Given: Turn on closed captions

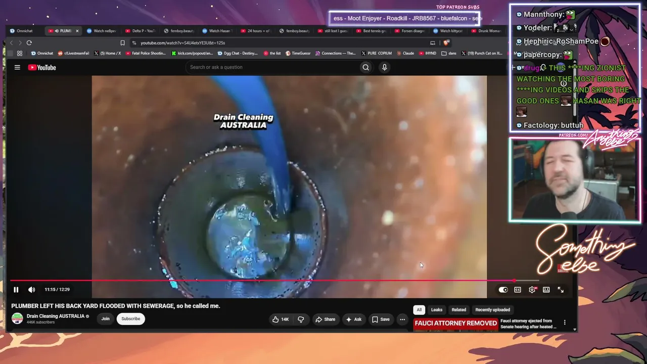Looking at the screenshot, I should pyautogui.click(x=518, y=290).
